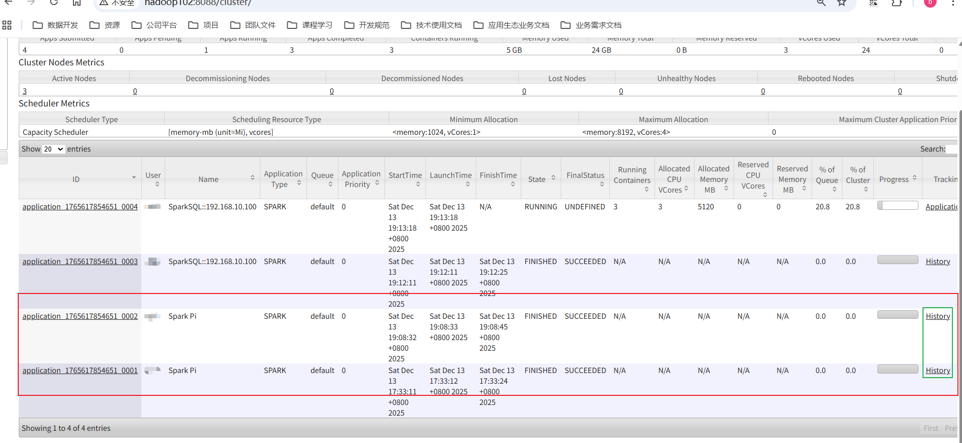The width and height of the screenshot is (962, 443).
Task: Sort by Progress column header
Action: click(898, 178)
